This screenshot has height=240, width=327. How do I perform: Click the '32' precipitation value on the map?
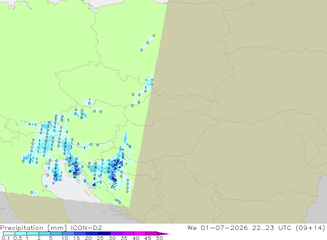pyautogui.click(x=75, y=174)
